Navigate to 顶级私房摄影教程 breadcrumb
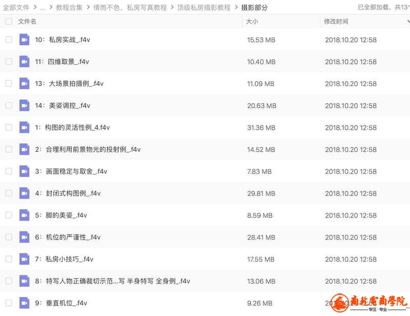Viewport: 410px width, 316px height. (204, 8)
